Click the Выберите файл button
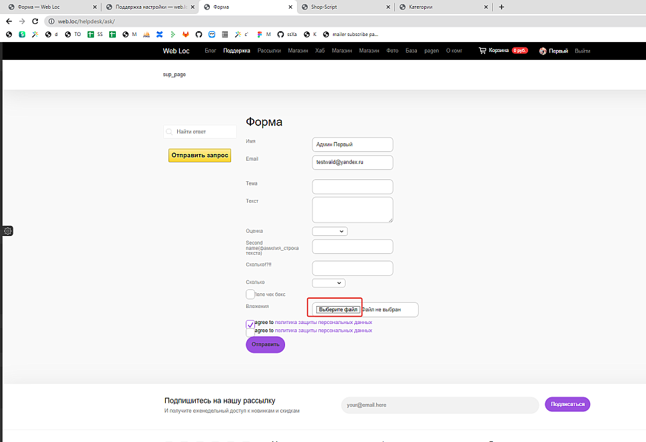The height and width of the screenshot is (442, 646). coord(338,309)
